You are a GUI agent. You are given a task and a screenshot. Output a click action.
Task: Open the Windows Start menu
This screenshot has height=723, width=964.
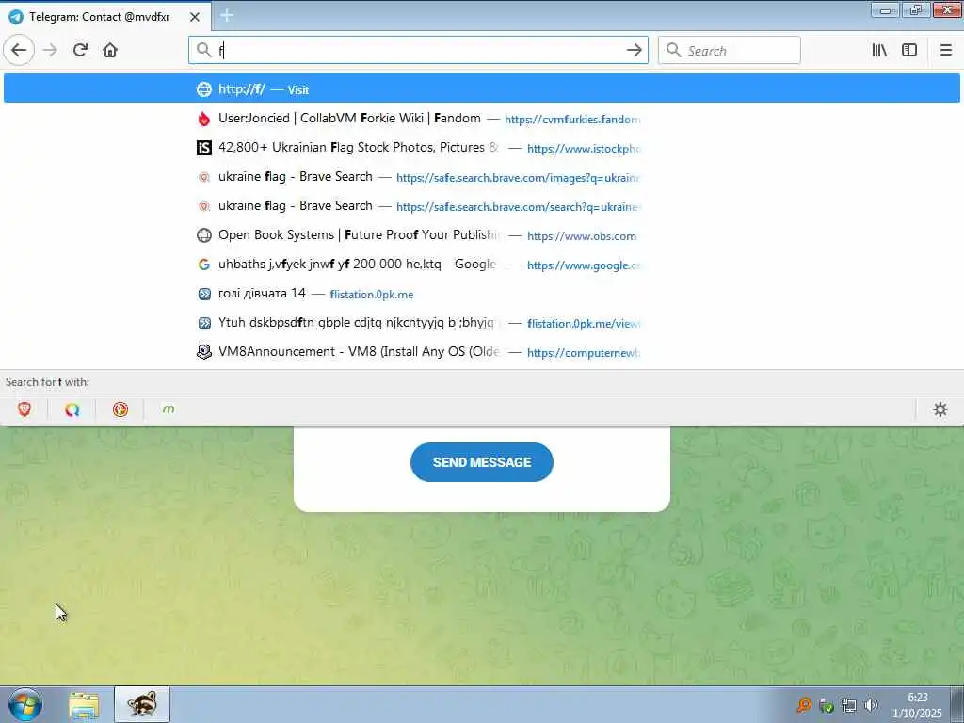[25, 704]
